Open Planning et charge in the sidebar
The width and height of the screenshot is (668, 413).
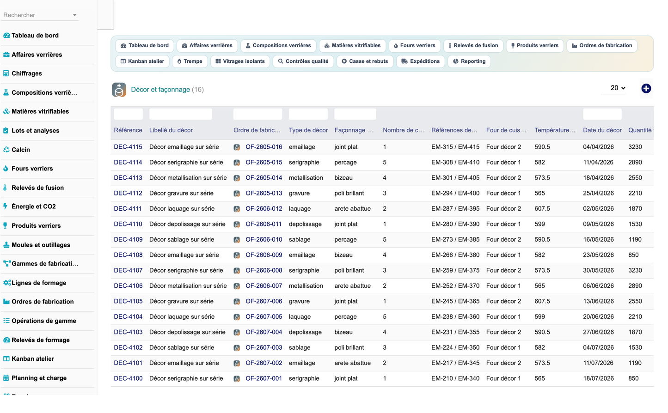pyautogui.click(x=39, y=378)
